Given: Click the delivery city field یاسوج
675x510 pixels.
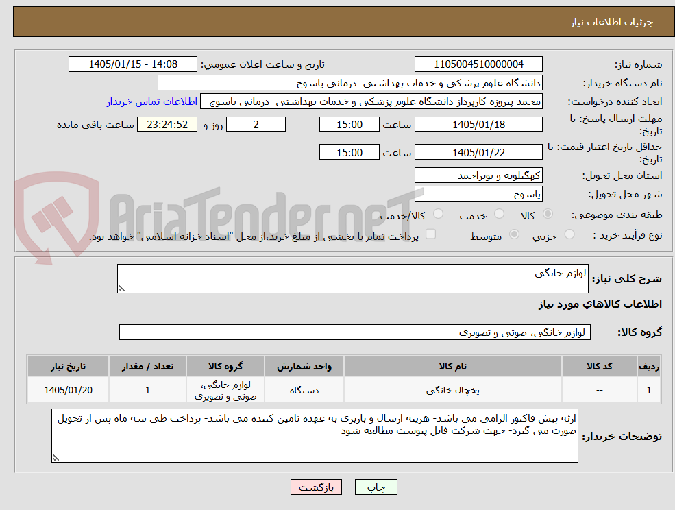Looking at the screenshot, I should (x=478, y=194).
